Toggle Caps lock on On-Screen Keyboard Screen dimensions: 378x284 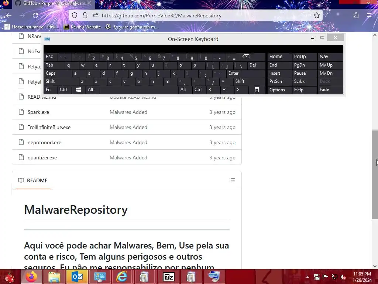click(58, 73)
